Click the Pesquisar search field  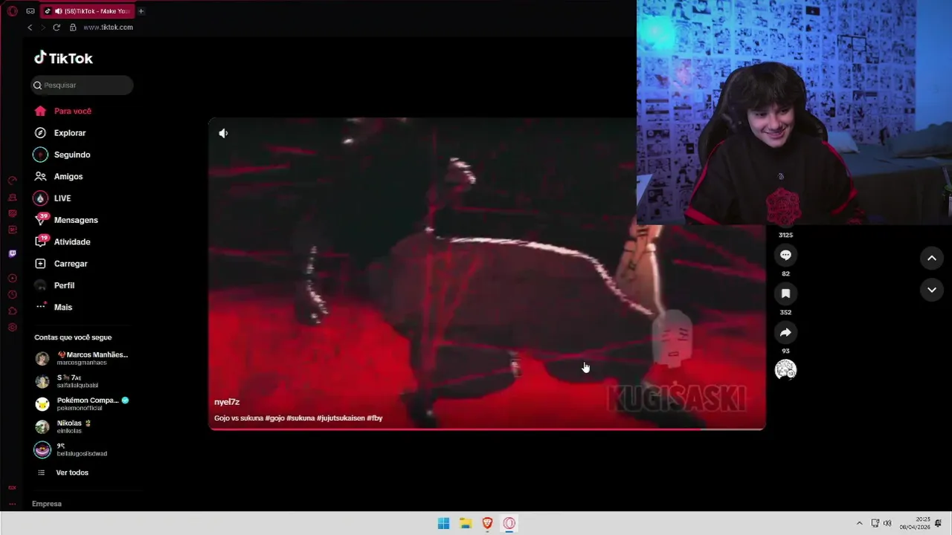[x=82, y=85]
